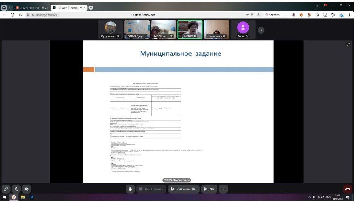Open the Чат panel
This screenshot has width=356, height=202.
point(209,189)
